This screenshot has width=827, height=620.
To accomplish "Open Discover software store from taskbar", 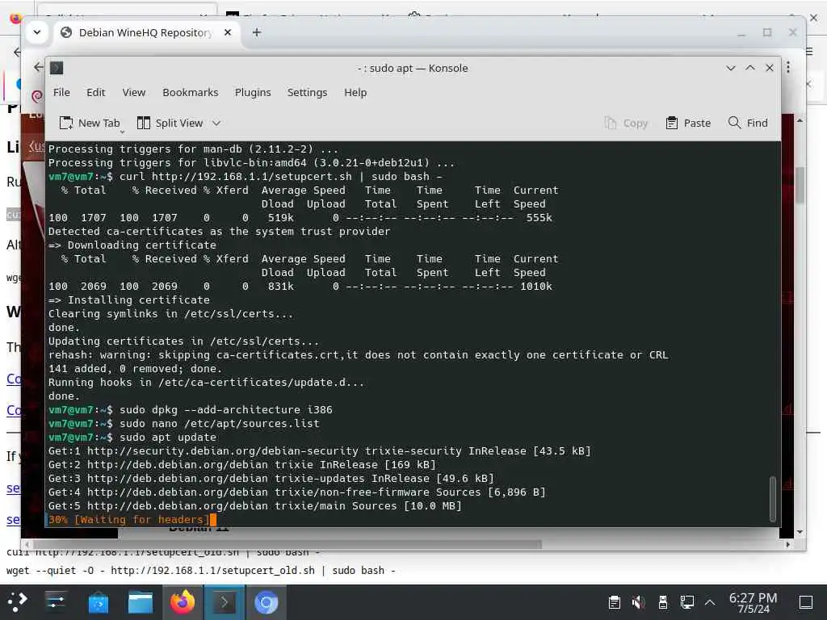I will [98, 602].
